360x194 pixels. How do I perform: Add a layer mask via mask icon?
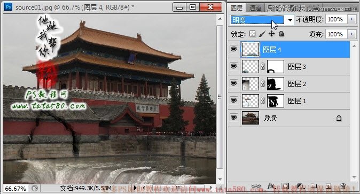(x=285, y=186)
